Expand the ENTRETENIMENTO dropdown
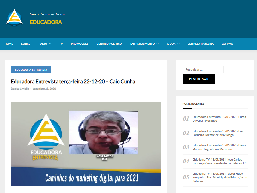Image resolution: width=257 pixels, height=193 pixels. click(144, 44)
